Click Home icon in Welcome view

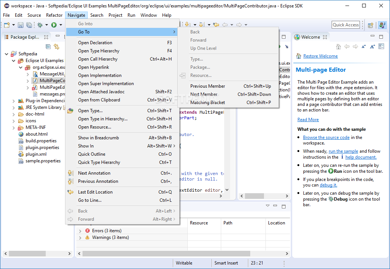pyautogui.click(x=338, y=46)
